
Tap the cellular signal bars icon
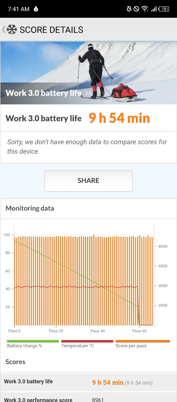point(154,9)
